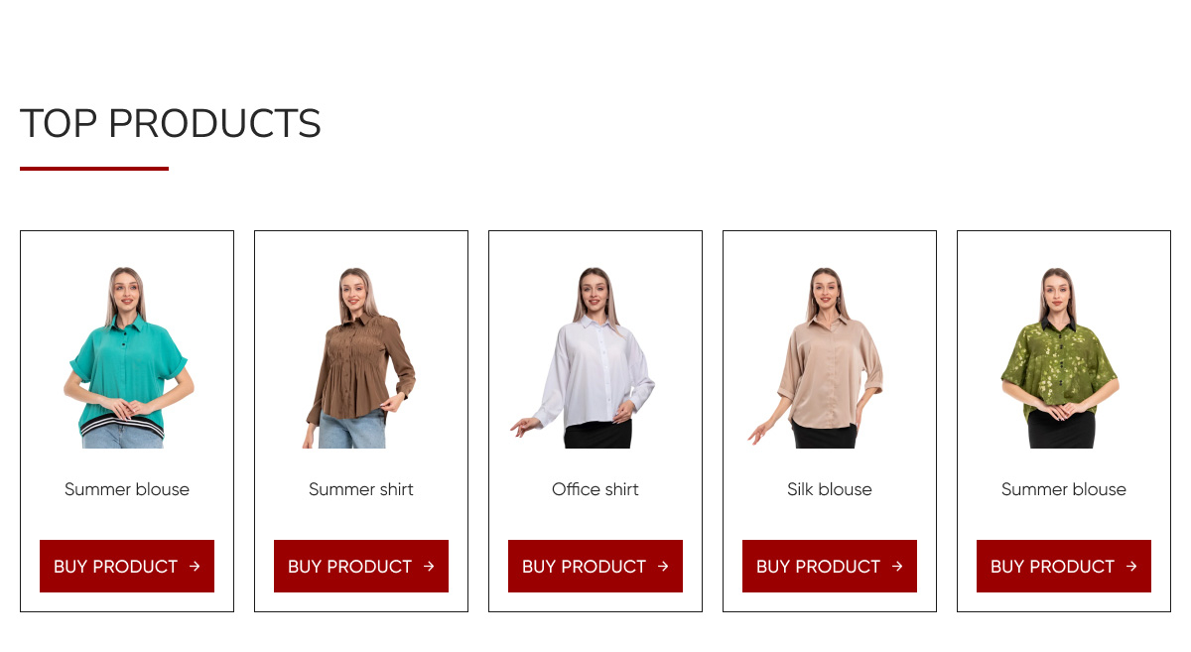Select the Summer shirt title text
Screen dimensions: 1191x652
coord(361,489)
